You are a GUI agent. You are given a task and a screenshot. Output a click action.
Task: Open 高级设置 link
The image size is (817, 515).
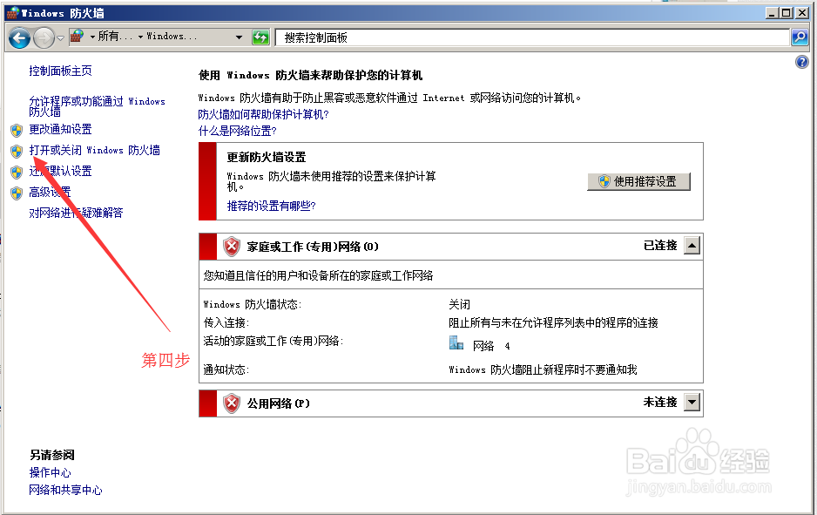(50, 192)
